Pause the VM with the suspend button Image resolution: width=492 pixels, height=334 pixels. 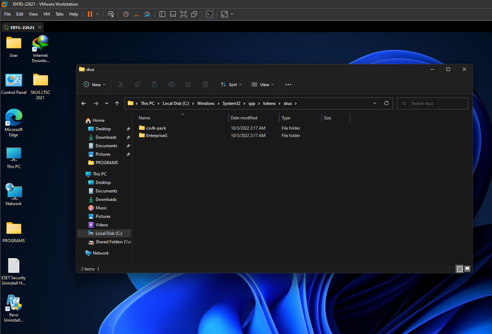(x=90, y=14)
